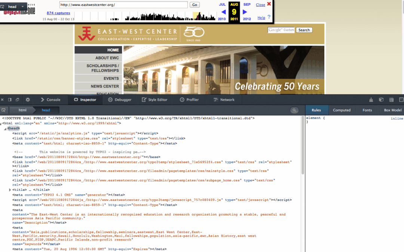Screen dimensions: 404x252
Task: Click the DOCTYPE declaration line
Action: (x=128, y=118)
